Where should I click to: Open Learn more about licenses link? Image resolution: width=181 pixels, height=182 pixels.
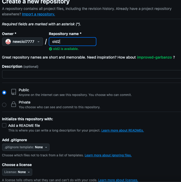pyautogui.click(x=118, y=180)
